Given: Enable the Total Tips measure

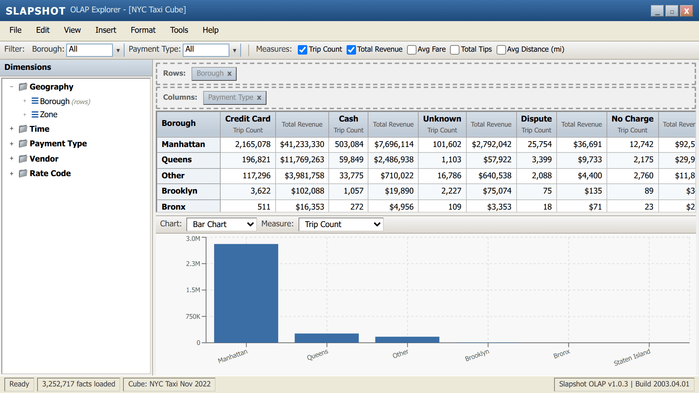Looking at the screenshot, I should [454, 49].
